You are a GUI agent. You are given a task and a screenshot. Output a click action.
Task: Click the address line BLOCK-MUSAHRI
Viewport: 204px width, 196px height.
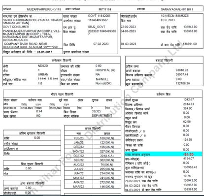[x=15, y=40]
